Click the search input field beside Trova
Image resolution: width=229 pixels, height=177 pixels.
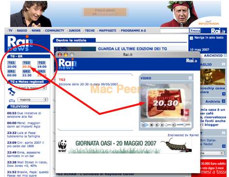pos(174,30)
